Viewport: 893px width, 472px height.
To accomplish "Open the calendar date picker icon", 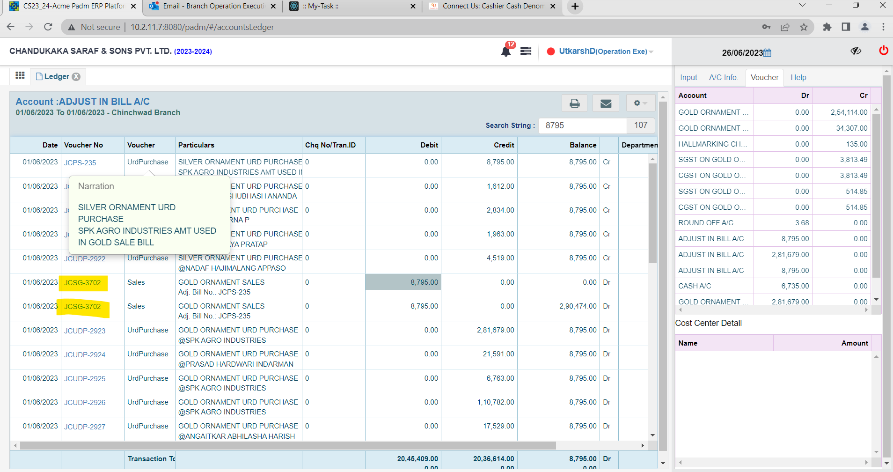I will pyautogui.click(x=767, y=53).
